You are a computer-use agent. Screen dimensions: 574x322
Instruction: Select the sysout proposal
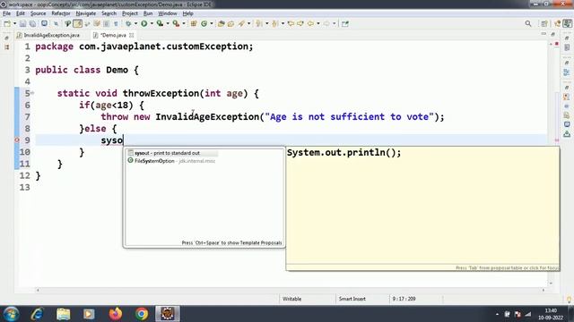[172, 153]
